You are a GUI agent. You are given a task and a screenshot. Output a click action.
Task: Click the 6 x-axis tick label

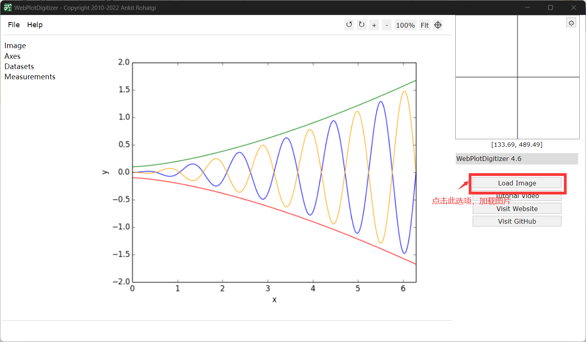(403, 288)
